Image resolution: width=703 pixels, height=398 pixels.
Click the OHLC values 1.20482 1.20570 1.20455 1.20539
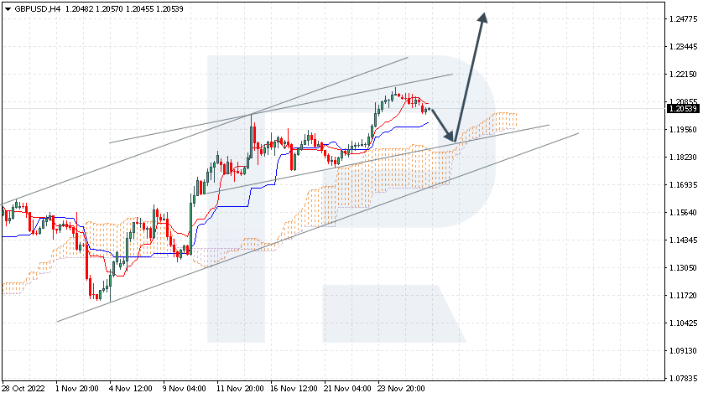pyautogui.click(x=124, y=9)
